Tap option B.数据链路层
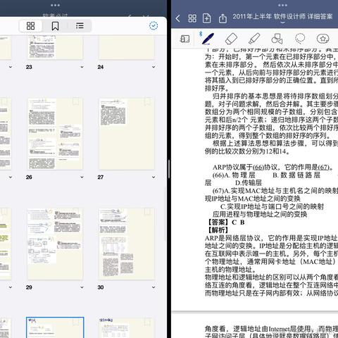The width and height of the screenshot is (338, 338). (296, 175)
